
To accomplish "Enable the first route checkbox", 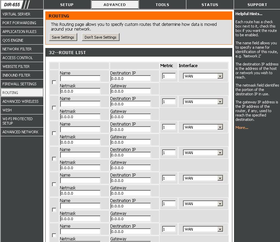I will (54, 82).
